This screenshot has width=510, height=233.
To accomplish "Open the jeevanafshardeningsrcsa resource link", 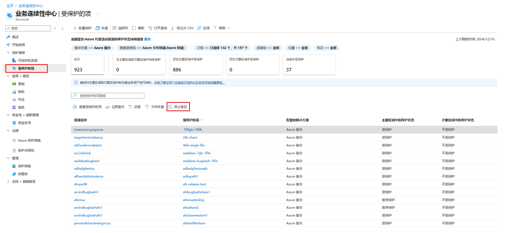I will coord(92,223).
